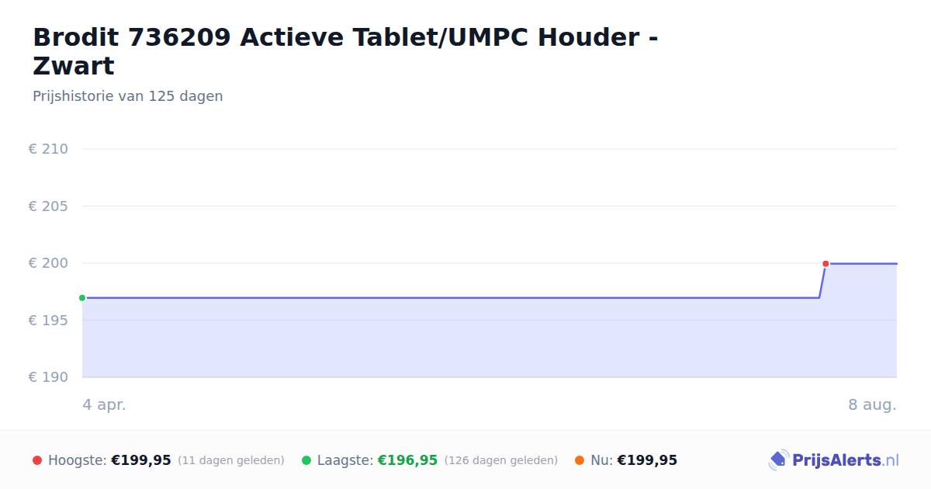Click the green lowest price dot in legend
This screenshot has width=931, height=489.
306,460
